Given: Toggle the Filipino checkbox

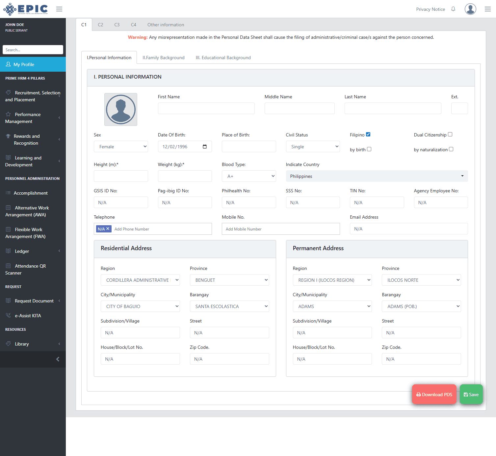Looking at the screenshot, I should pos(368,134).
